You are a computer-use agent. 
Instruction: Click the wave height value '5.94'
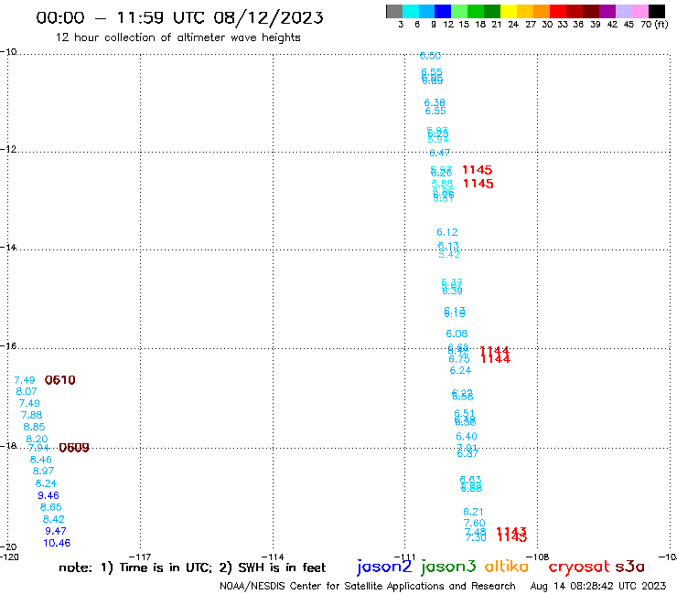(x=438, y=139)
